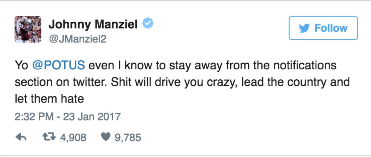The height and width of the screenshot is (157, 371).
Task: Open the @POTUS mention link
Action: [58, 66]
